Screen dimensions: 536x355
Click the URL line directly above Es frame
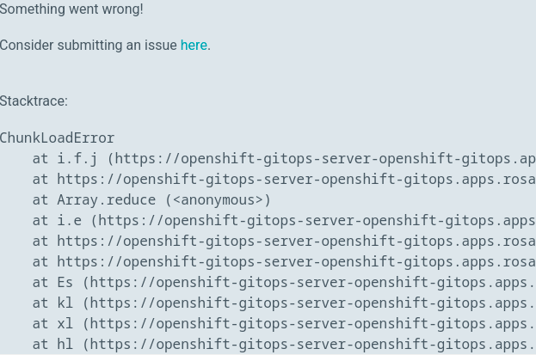point(296,261)
